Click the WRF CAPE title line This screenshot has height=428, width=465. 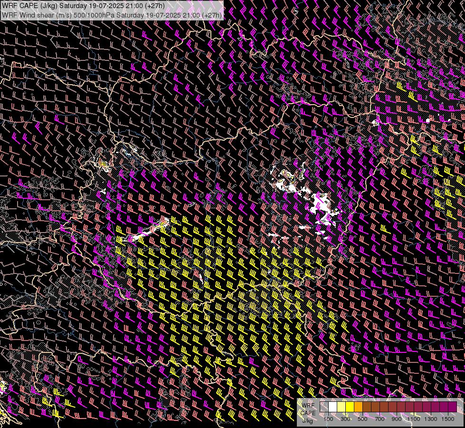pos(83,6)
